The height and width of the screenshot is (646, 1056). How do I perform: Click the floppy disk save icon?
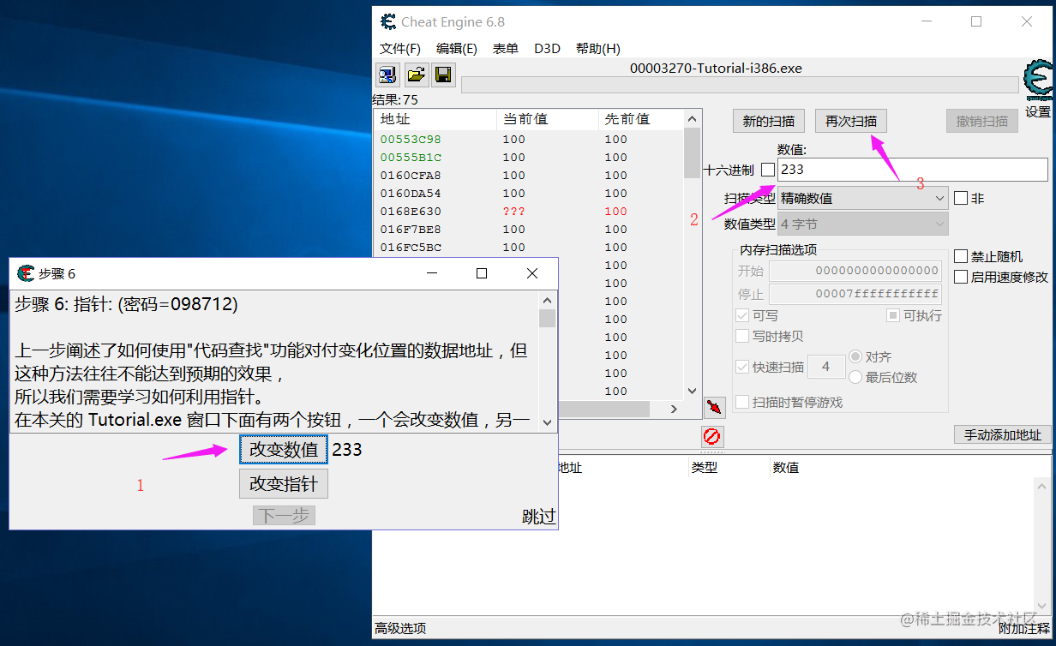point(443,75)
